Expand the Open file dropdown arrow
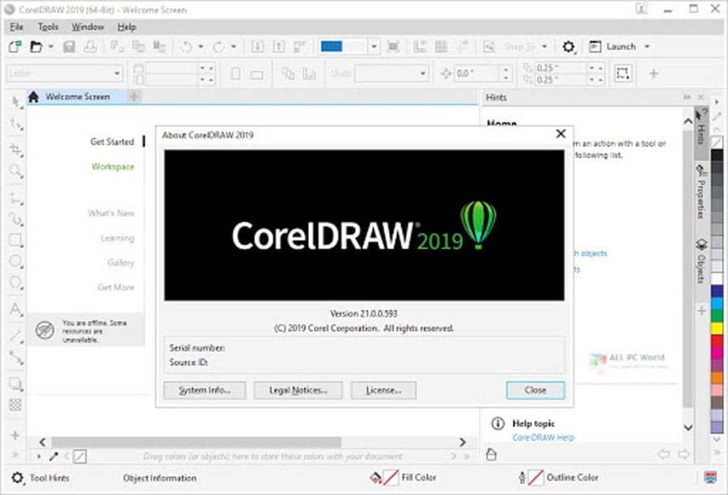Image resolution: width=728 pixels, height=495 pixels. click(51, 47)
